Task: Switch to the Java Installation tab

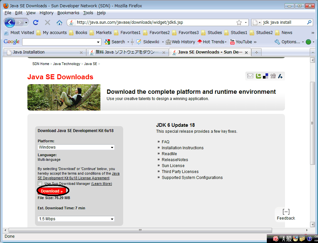Action: [x=45, y=52]
